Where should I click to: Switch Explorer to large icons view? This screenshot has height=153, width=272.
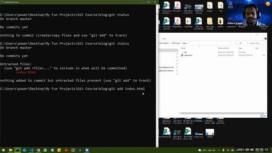(x=265, y=116)
